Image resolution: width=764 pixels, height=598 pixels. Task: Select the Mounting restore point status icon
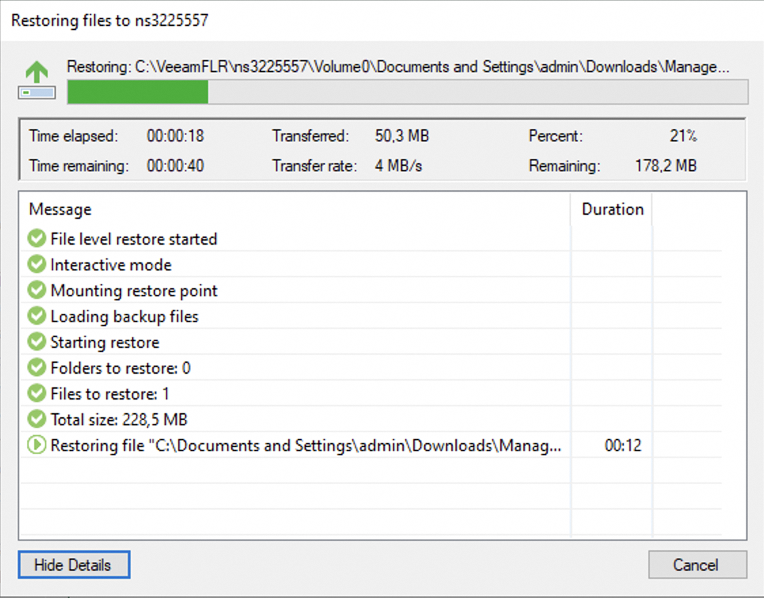pyautogui.click(x=37, y=289)
